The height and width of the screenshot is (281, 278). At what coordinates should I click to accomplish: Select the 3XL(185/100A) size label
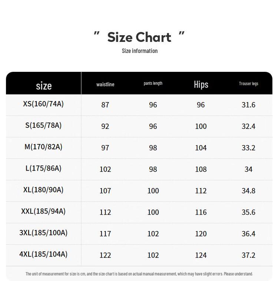click(x=43, y=233)
